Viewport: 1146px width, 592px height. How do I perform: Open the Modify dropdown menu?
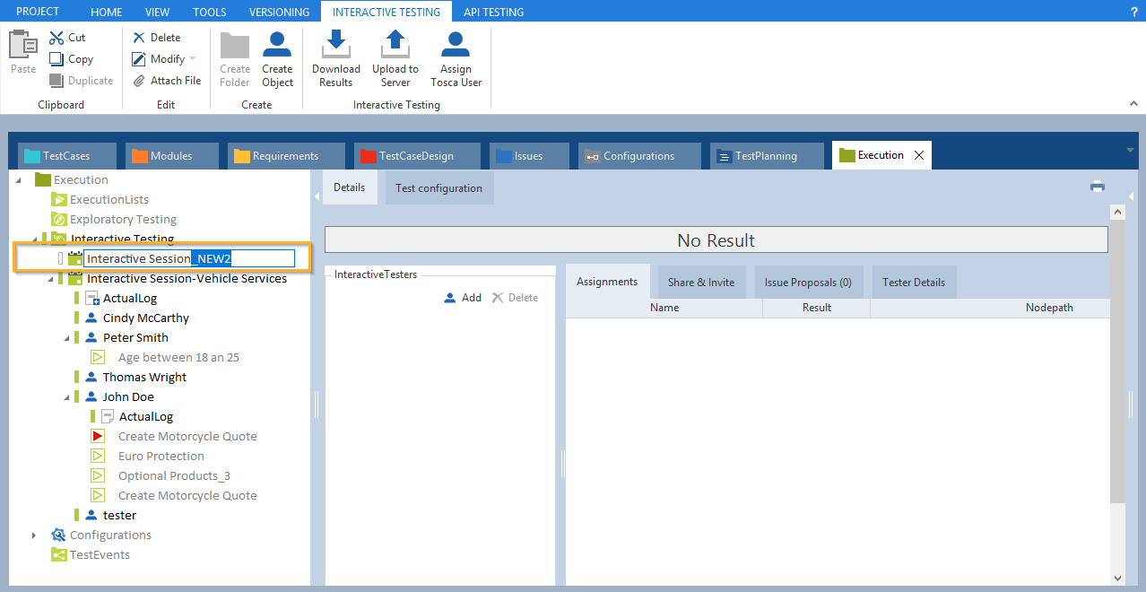click(x=192, y=59)
